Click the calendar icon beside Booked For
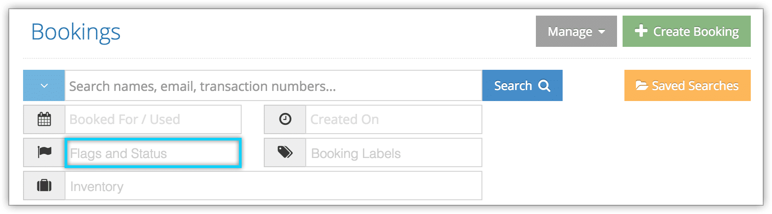Screen dimensions: 772x214 tap(44, 119)
